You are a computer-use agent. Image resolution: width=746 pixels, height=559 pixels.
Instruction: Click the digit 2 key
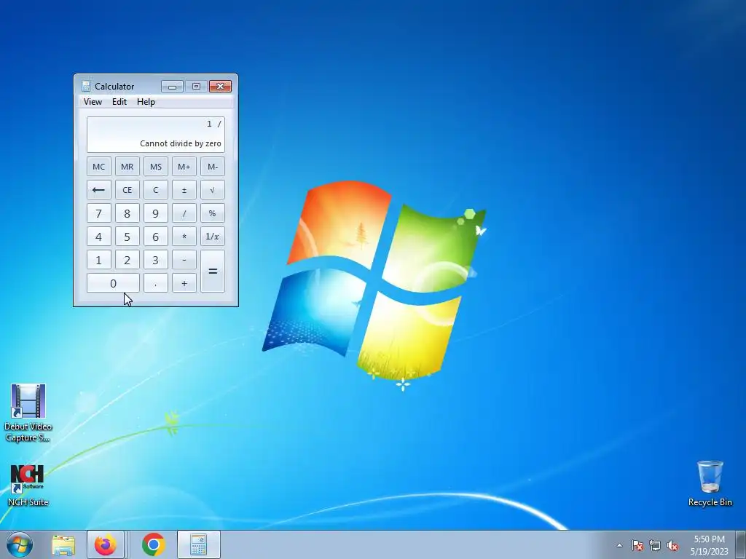[127, 260]
